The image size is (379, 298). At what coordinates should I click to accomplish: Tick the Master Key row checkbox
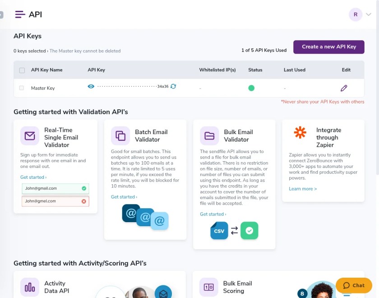(x=22, y=88)
